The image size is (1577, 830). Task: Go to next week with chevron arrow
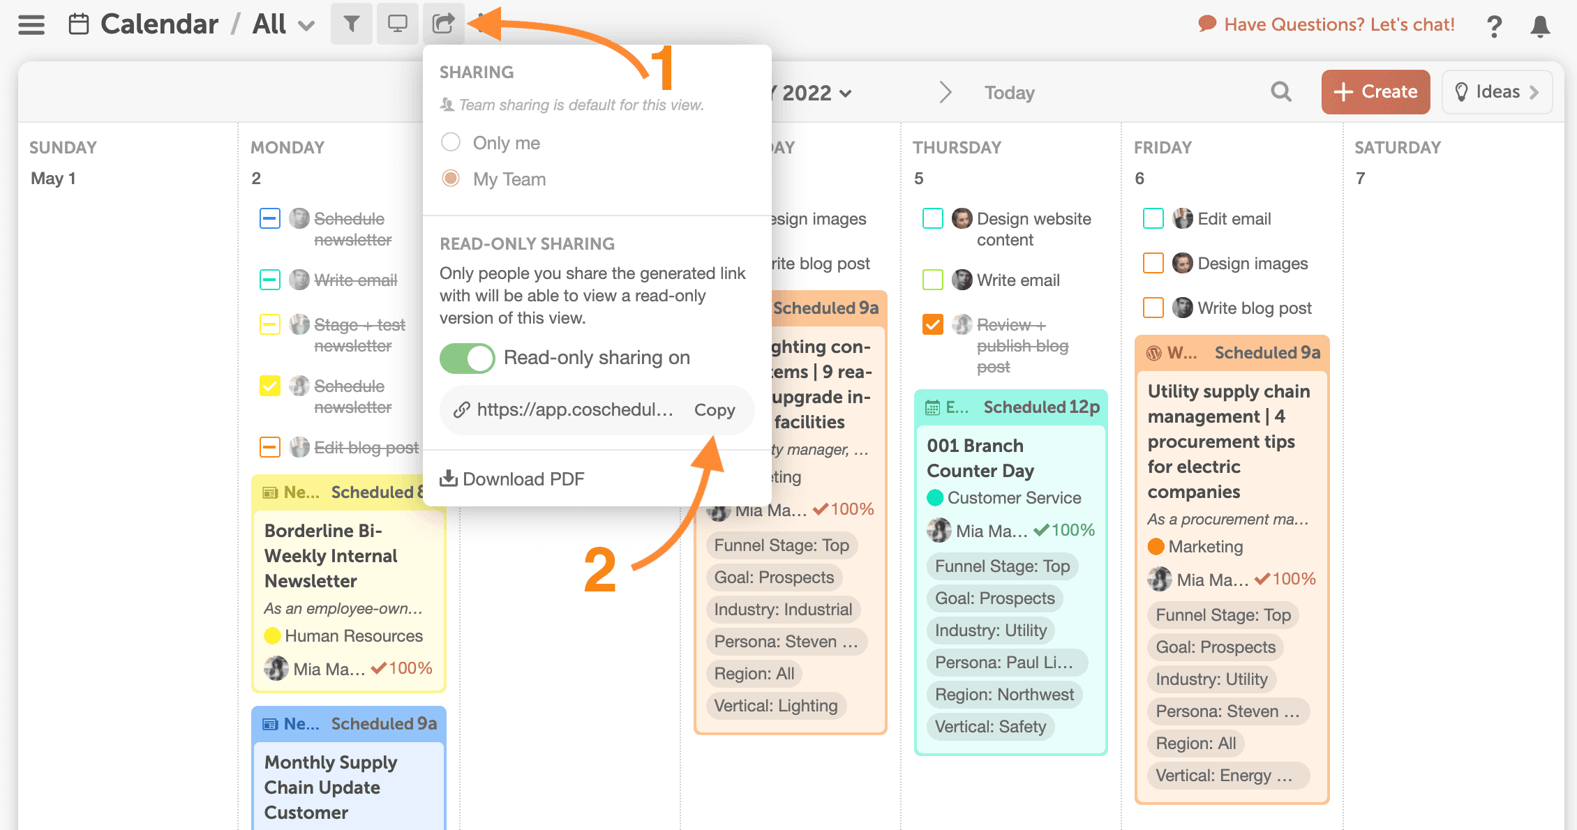click(946, 92)
